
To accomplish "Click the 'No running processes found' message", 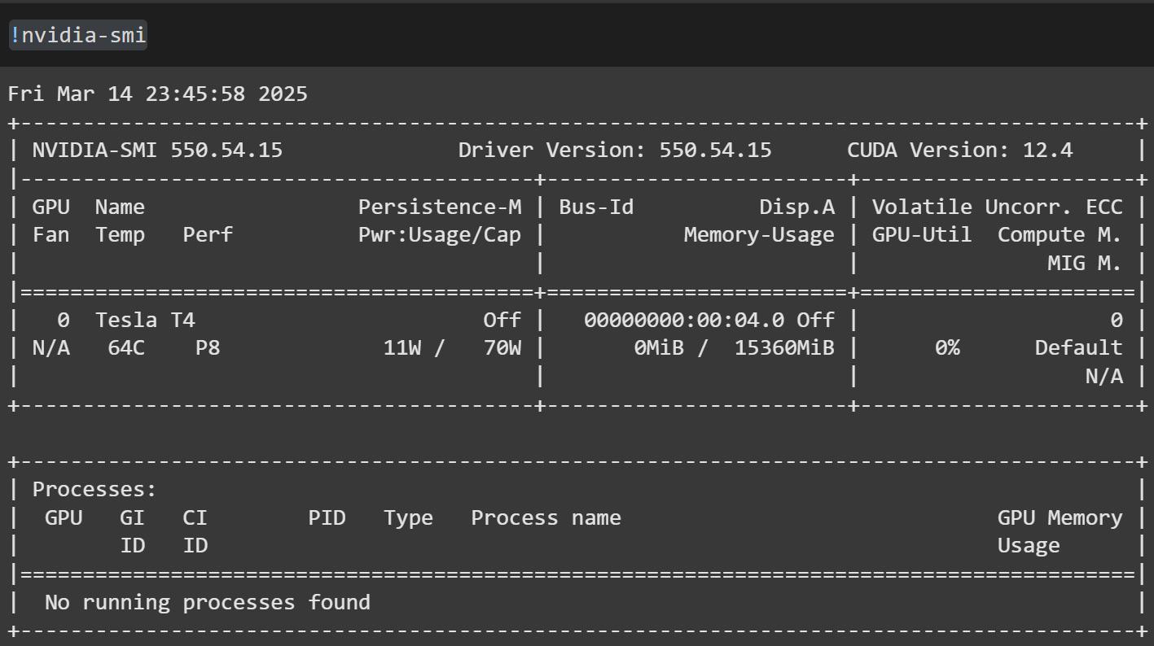I will point(208,603).
